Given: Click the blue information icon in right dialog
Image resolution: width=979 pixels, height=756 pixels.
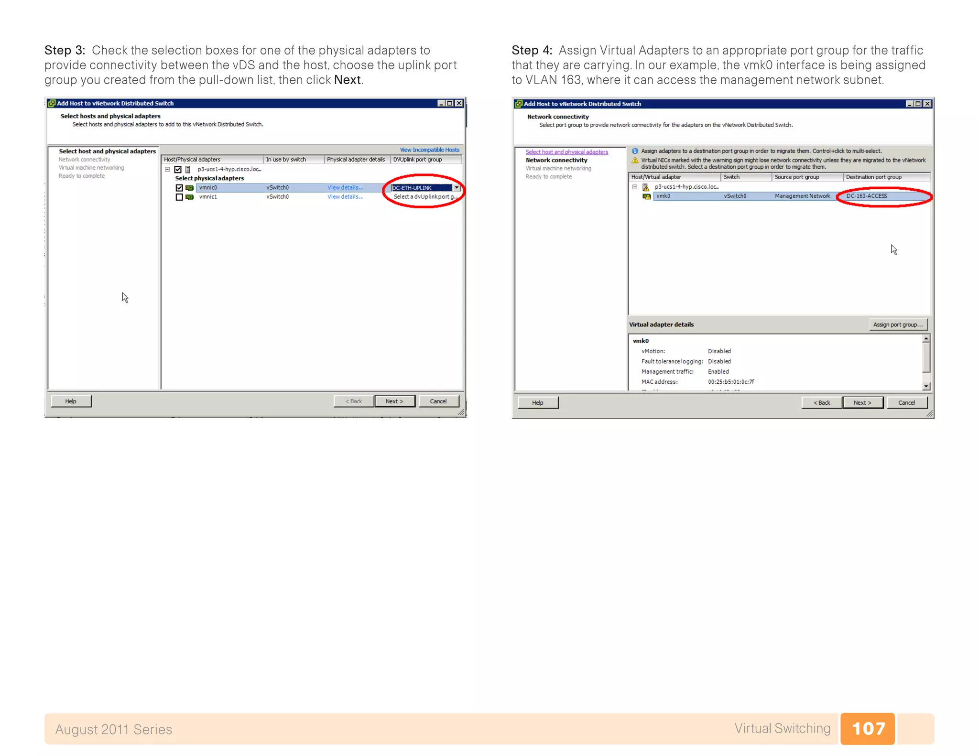Looking at the screenshot, I should tap(635, 151).
